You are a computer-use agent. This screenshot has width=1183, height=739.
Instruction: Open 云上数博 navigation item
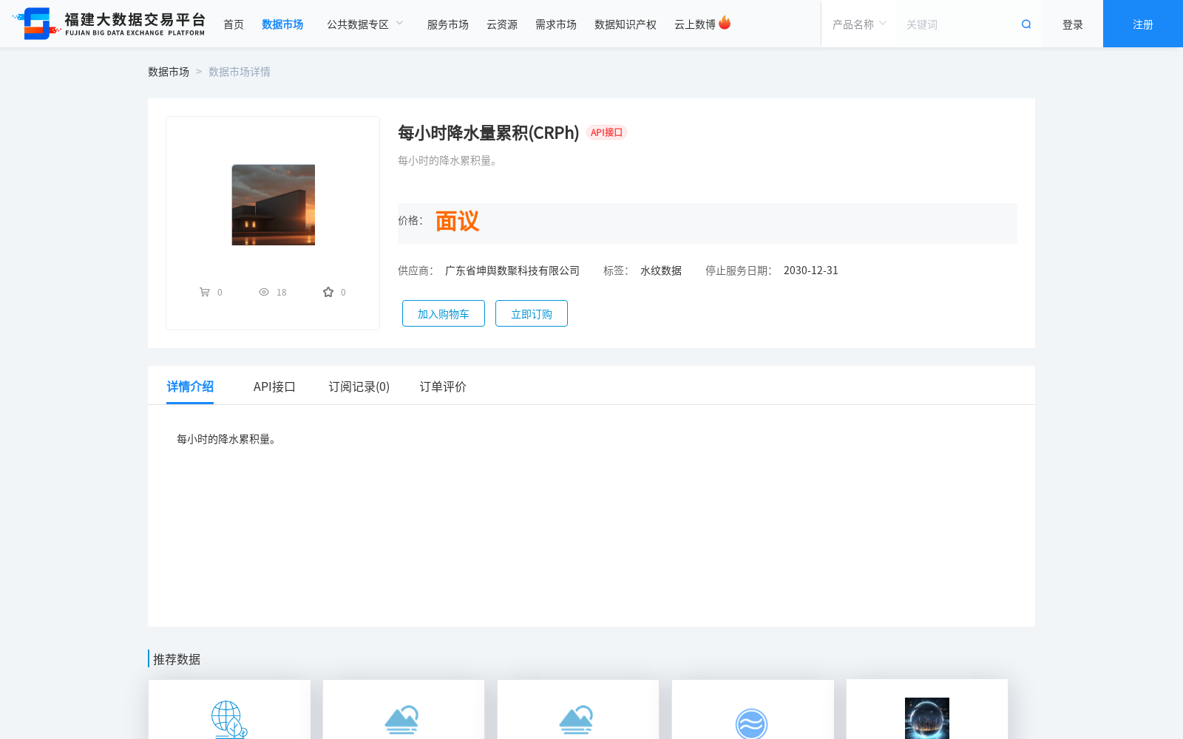pos(695,24)
